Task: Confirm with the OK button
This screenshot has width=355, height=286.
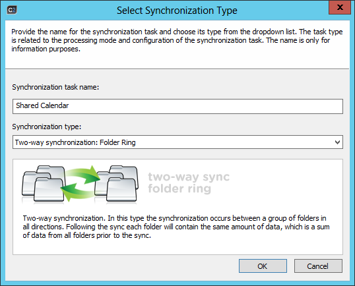Action: tap(263, 266)
